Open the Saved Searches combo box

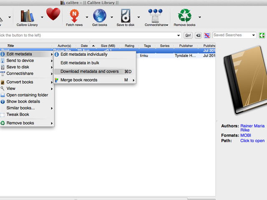234,35
